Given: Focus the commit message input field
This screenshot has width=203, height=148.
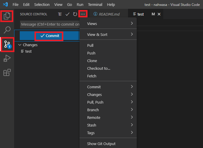Looking at the screenshot, I should (50, 24).
